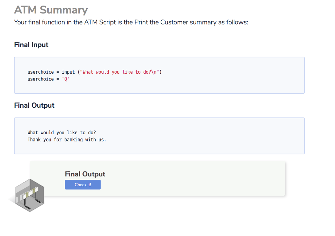This screenshot has height=236, width=335.
Task: Select the Final Input section heading
Action: [x=31, y=45]
